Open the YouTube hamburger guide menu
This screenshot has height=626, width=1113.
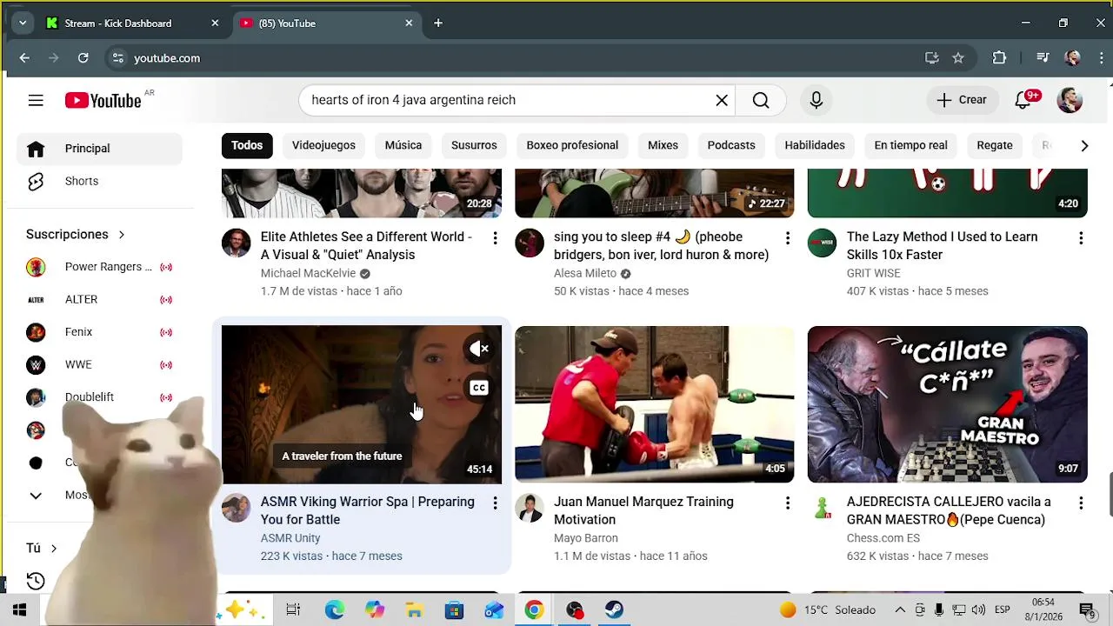(36, 101)
